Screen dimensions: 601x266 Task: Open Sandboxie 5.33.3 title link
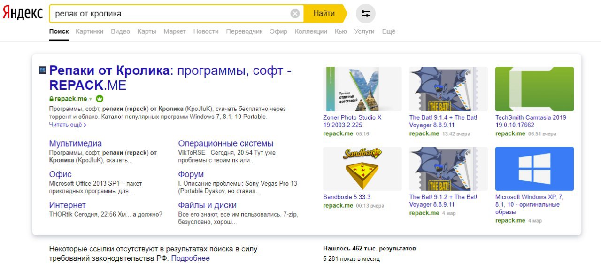pos(347,197)
